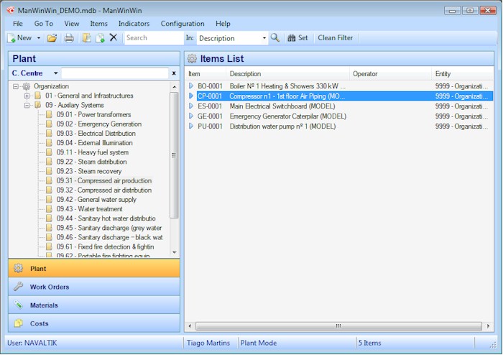Image resolution: width=503 pixels, height=355 pixels.
Task: Switch to the Plant navigation panel
Action: (94, 269)
